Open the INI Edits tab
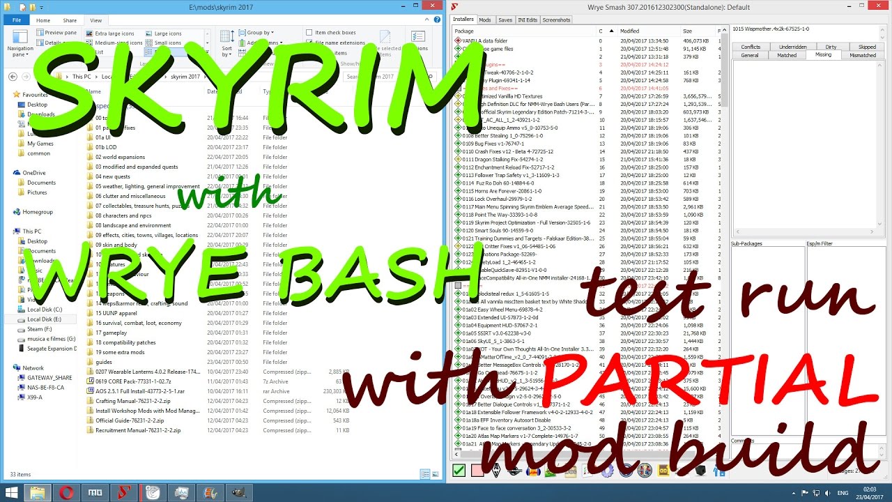This screenshot has width=892, height=502. pyautogui.click(x=526, y=20)
